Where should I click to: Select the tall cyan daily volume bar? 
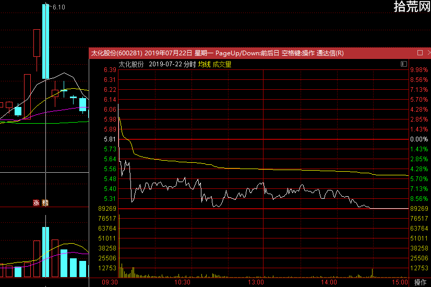(45, 252)
